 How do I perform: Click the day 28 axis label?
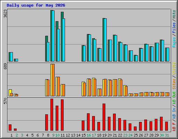[151, 135]
